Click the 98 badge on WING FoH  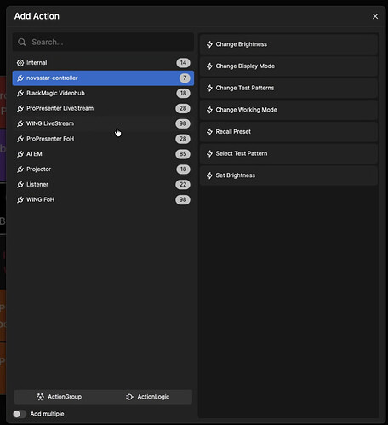183,200
